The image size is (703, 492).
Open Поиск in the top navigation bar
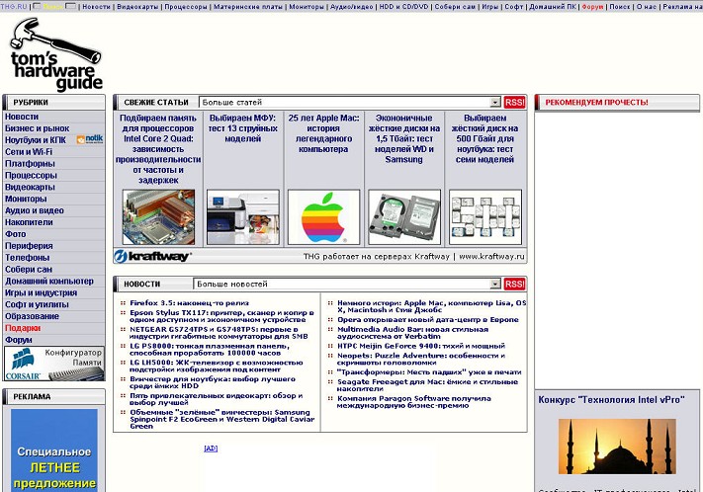(x=620, y=7)
